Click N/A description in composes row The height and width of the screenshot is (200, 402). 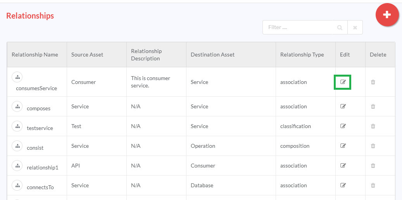(136, 106)
